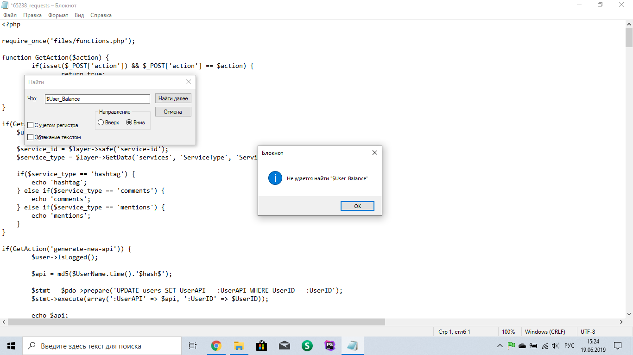Open the Windows Start menu
Viewport: 633px width, 355px height.
tap(11, 346)
